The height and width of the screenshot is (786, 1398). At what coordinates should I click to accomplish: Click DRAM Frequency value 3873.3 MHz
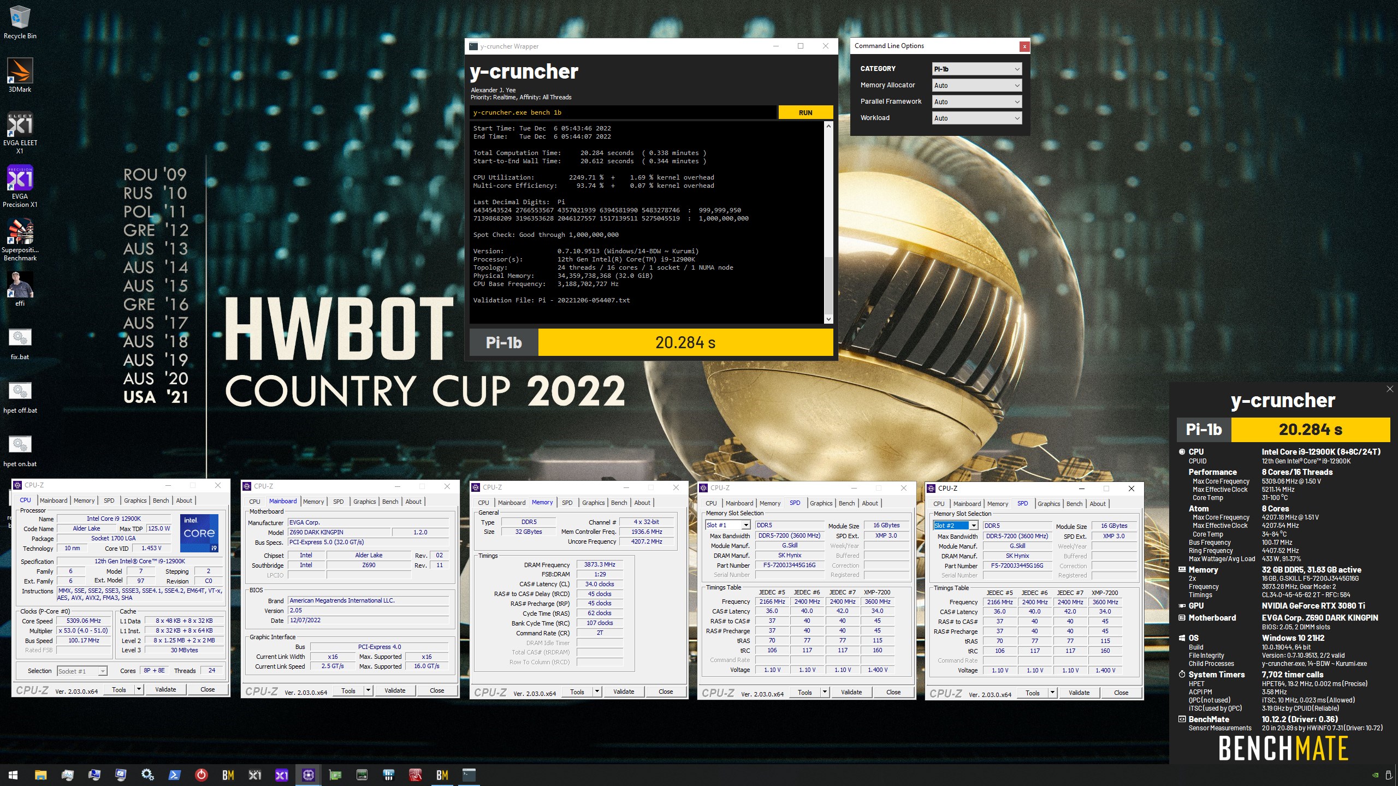pos(600,564)
